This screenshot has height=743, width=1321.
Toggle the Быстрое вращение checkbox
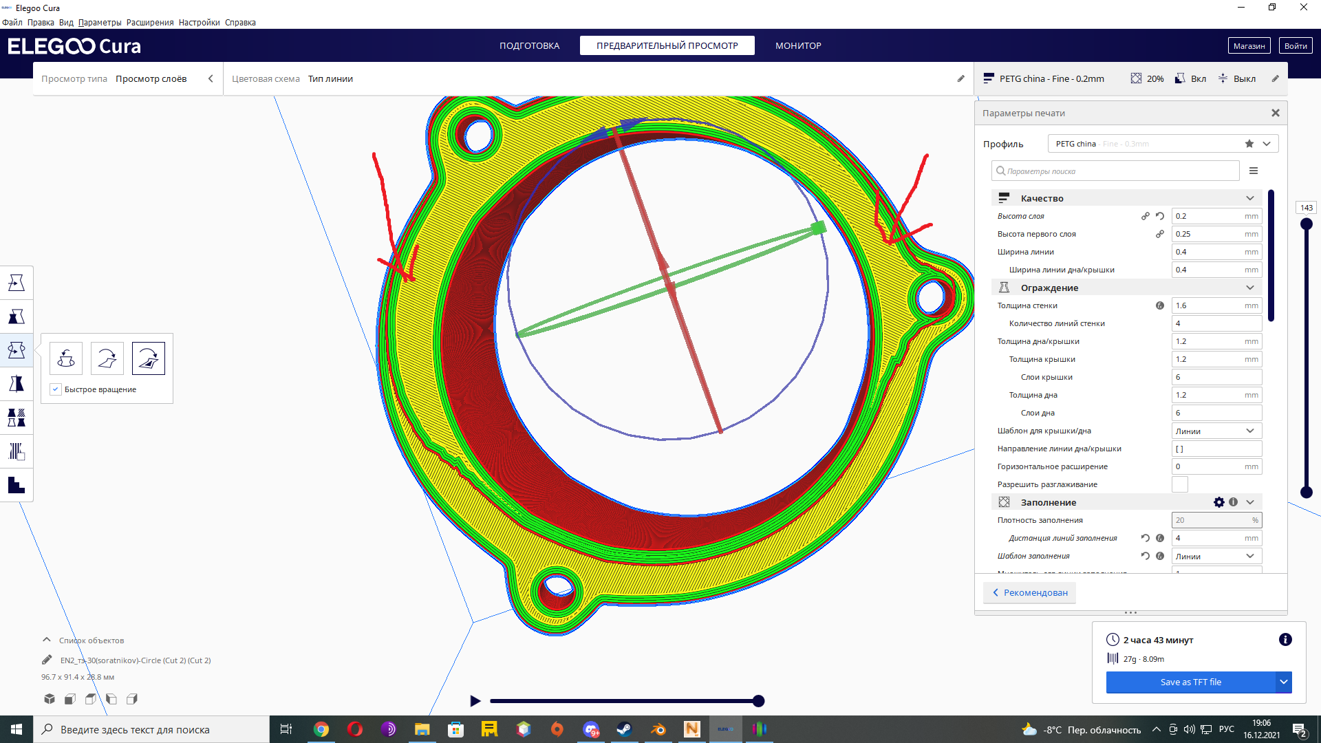(56, 389)
